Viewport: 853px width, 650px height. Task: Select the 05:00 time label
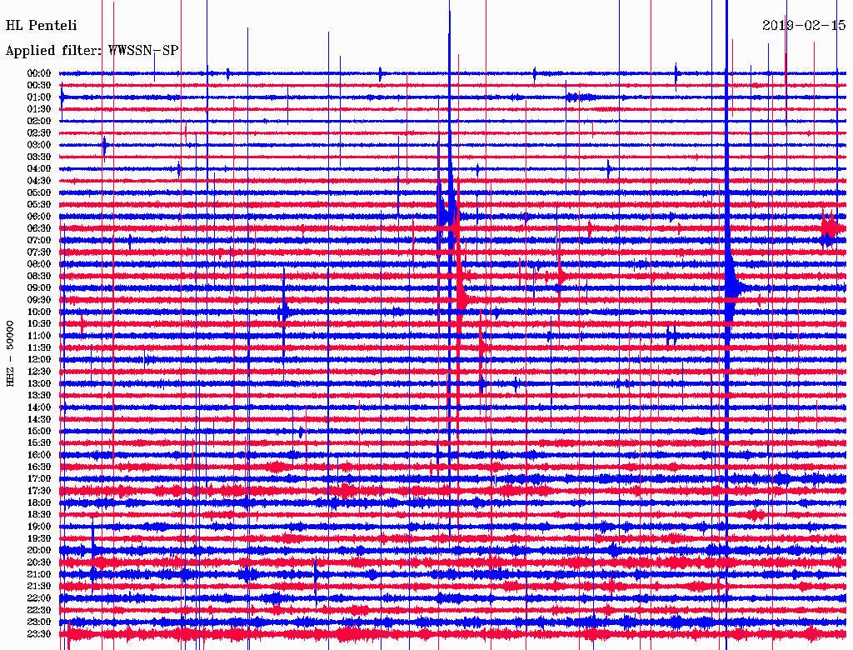coord(39,192)
